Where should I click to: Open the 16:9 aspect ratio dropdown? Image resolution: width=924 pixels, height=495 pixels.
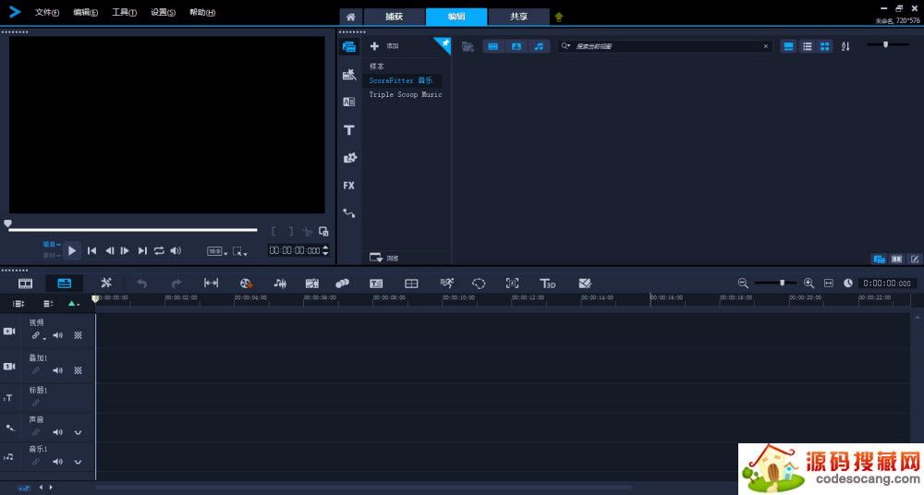click(x=216, y=250)
